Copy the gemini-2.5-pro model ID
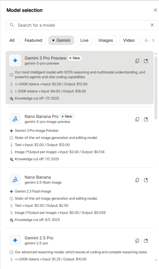This screenshot has width=159, height=269. click(x=137, y=241)
